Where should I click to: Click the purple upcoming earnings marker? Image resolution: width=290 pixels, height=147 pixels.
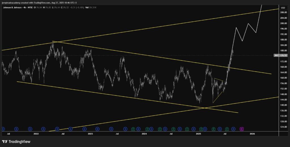[x=242, y=129]
